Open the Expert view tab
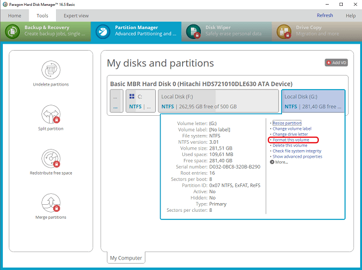This screenshot has height=270, width=362. [x=76, y=16]
